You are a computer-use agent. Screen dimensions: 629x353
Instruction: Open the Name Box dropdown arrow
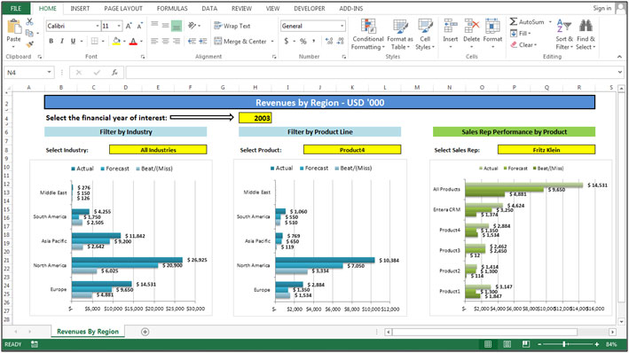tap(49, 73)
